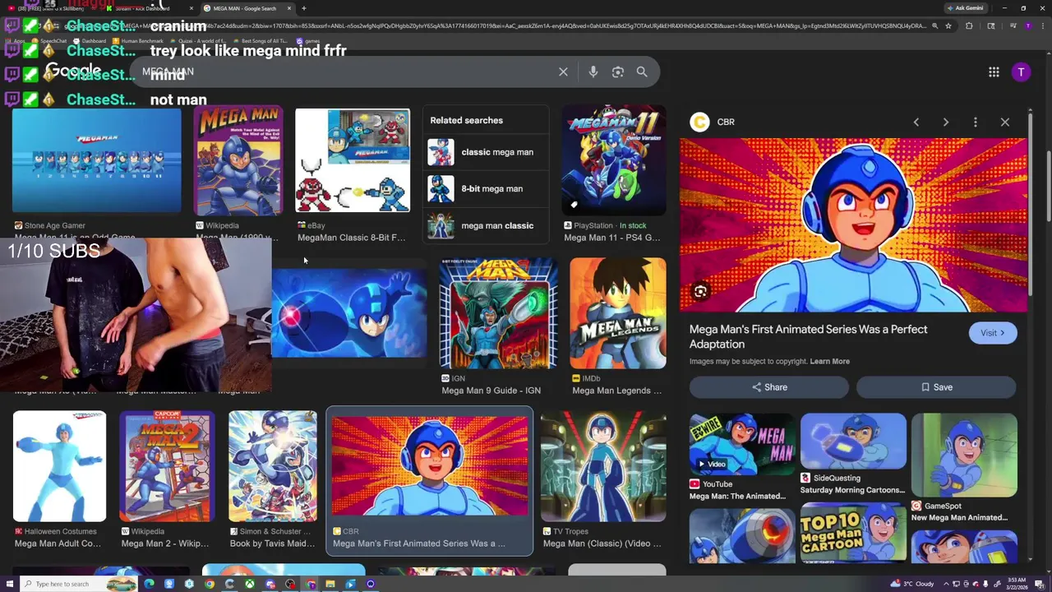
Task: Open the YouTube Mega Man animated video thumbnail
Action: click(742, 444)
